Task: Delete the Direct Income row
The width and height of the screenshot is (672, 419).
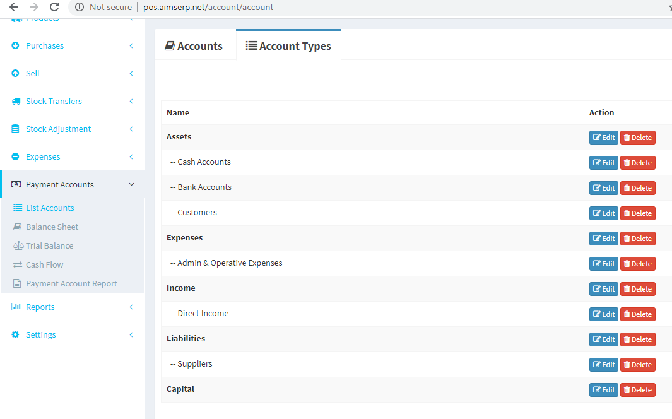Action: 638,314
